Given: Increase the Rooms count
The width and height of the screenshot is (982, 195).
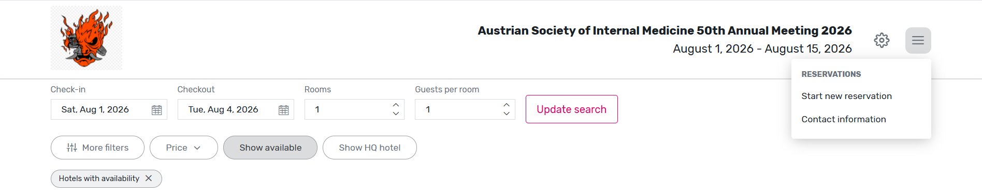Looking at the screenshot, I should 396,105.
